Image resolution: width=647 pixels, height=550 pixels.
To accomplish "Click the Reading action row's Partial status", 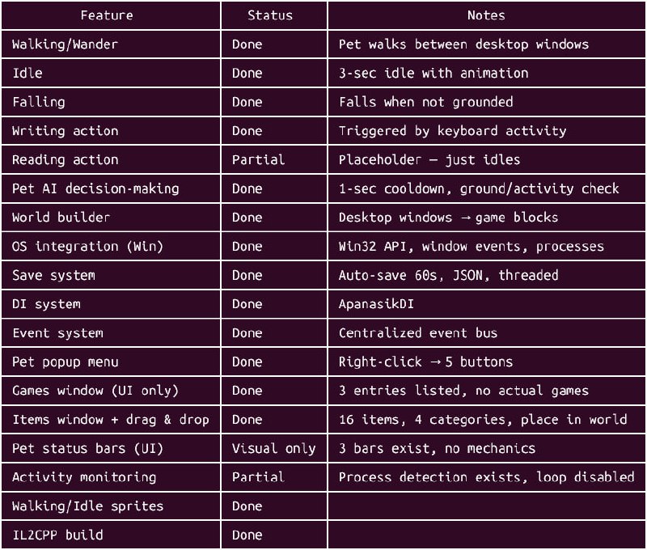I will coord(258,160).
